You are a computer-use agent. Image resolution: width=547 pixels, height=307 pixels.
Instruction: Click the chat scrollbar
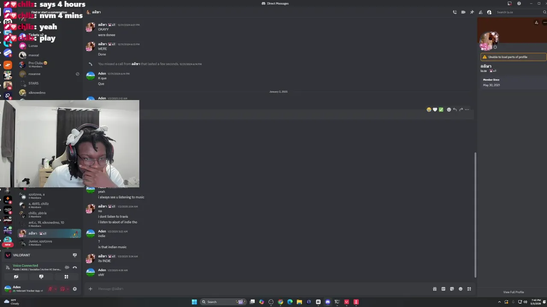point(475,215)
